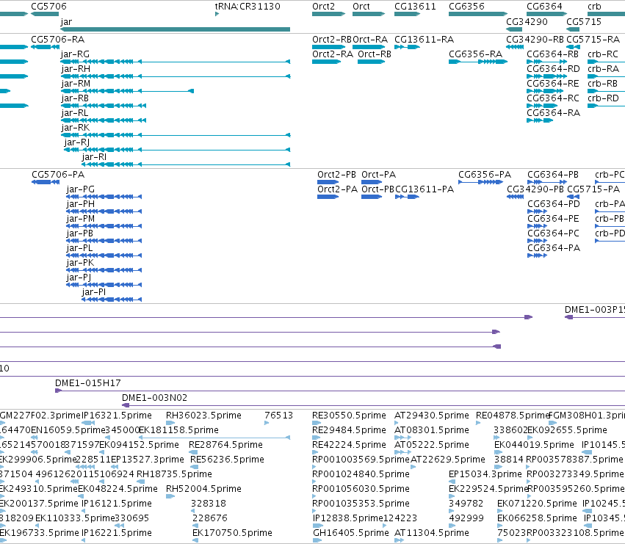The width and height of the screenshot is (625, 544).
Task: Select the EK170750.5prime EST label
Action: [232, 533]
